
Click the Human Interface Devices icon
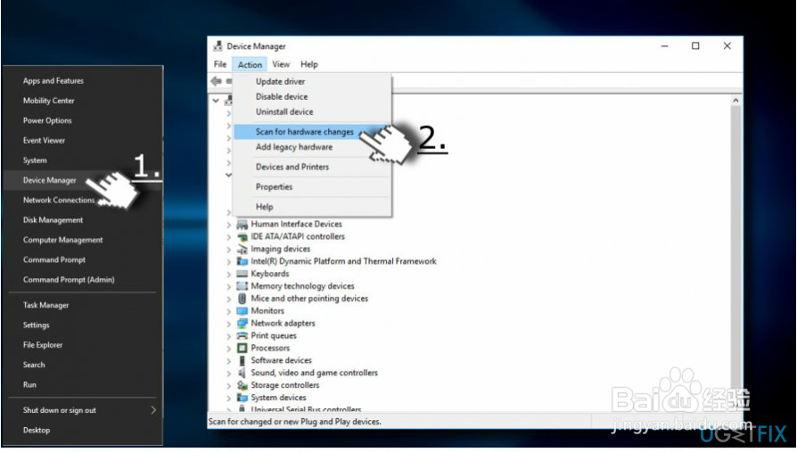[242, 225]
